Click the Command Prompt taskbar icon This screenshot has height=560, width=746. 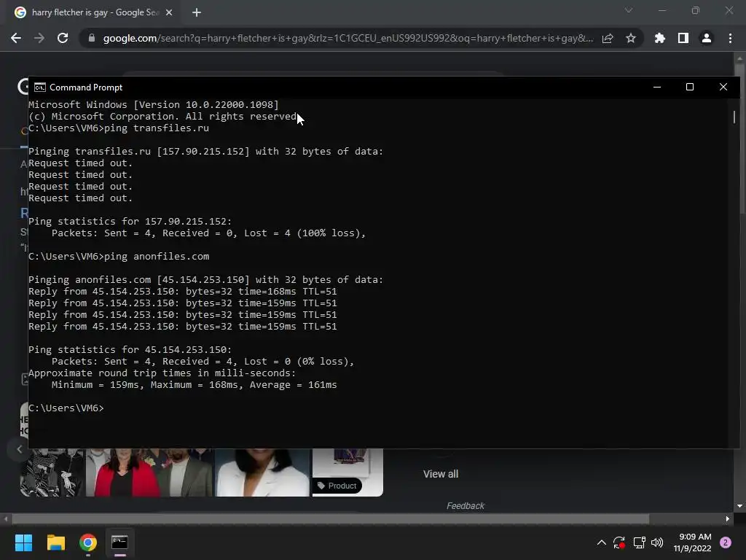coord(119,542)
